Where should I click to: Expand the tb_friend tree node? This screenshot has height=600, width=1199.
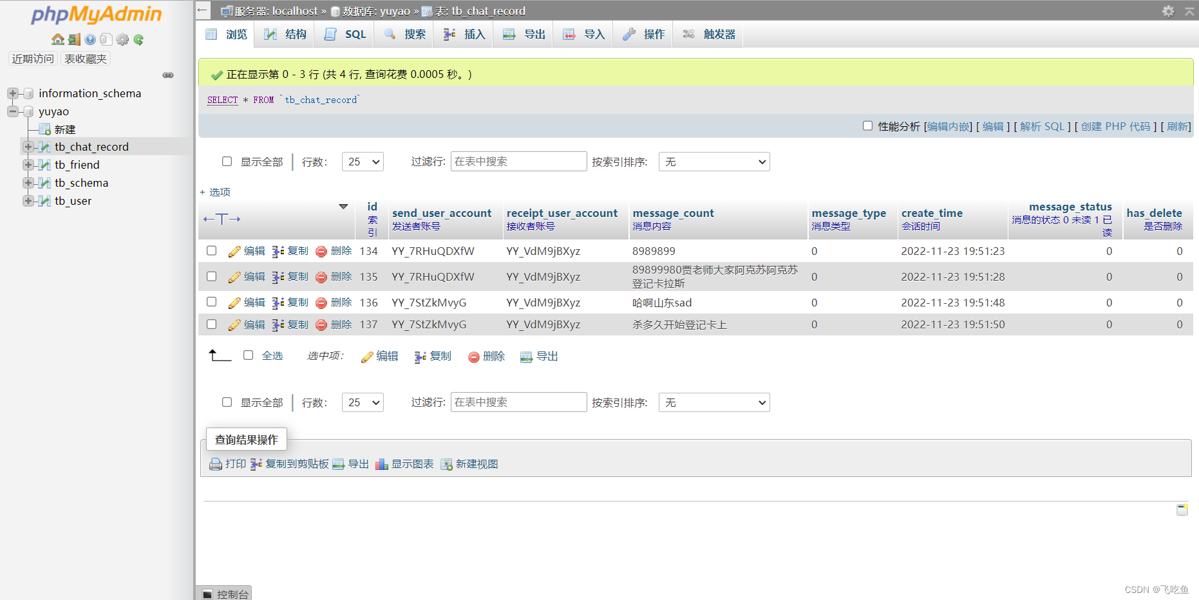point(28,165)
